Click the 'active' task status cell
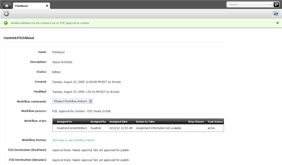Image resolution: width=282 pixels, height=165 pixels. (211, 128)
